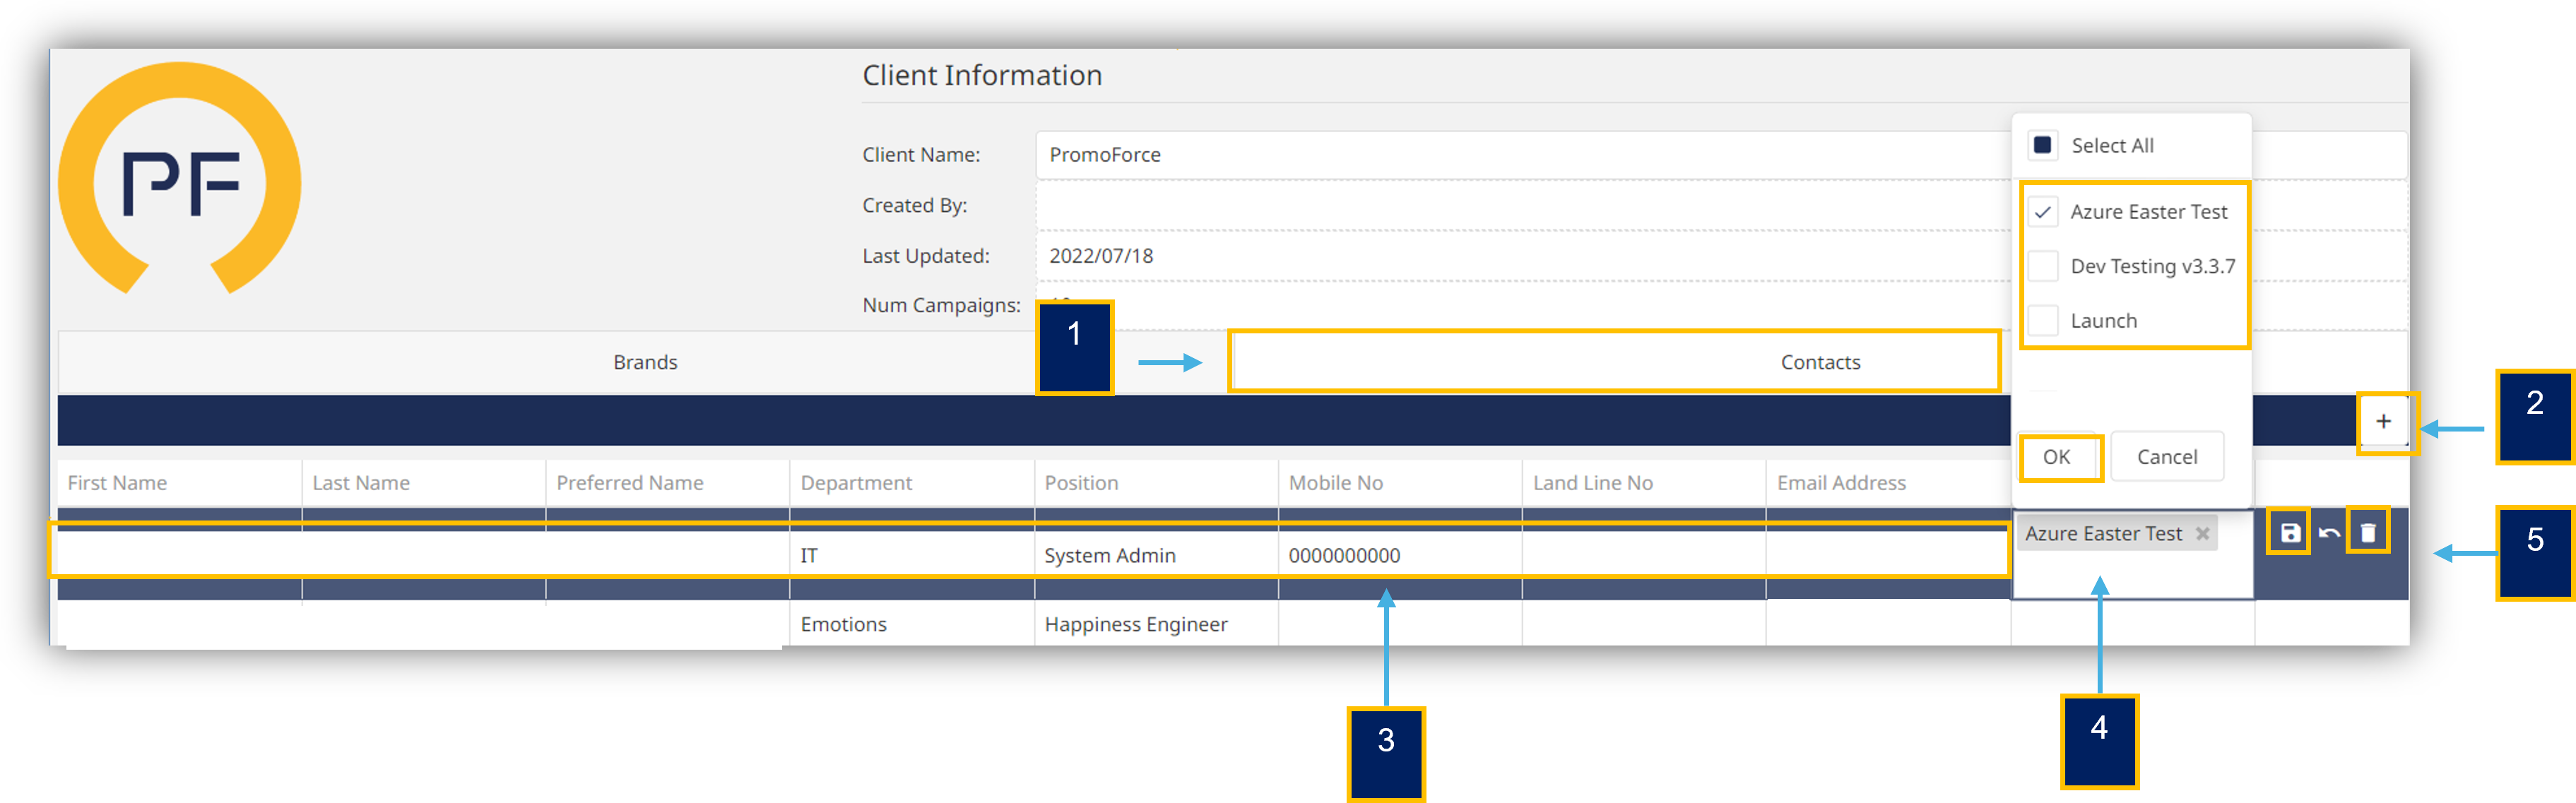2576x803 pixels.
Task: Click the Client Information heading
Action: pyautogui.click(x=982, y=75)
